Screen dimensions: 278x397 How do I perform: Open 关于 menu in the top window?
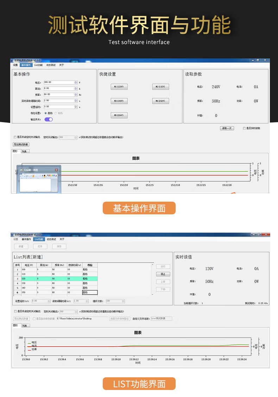tap(62, 65)
